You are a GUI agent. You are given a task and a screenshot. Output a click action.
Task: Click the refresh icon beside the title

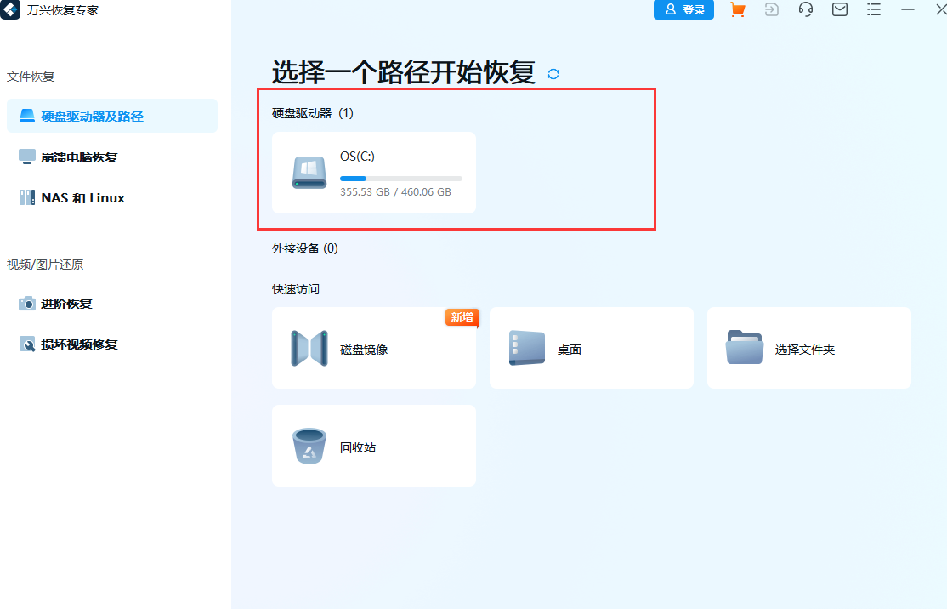point(553,74)
